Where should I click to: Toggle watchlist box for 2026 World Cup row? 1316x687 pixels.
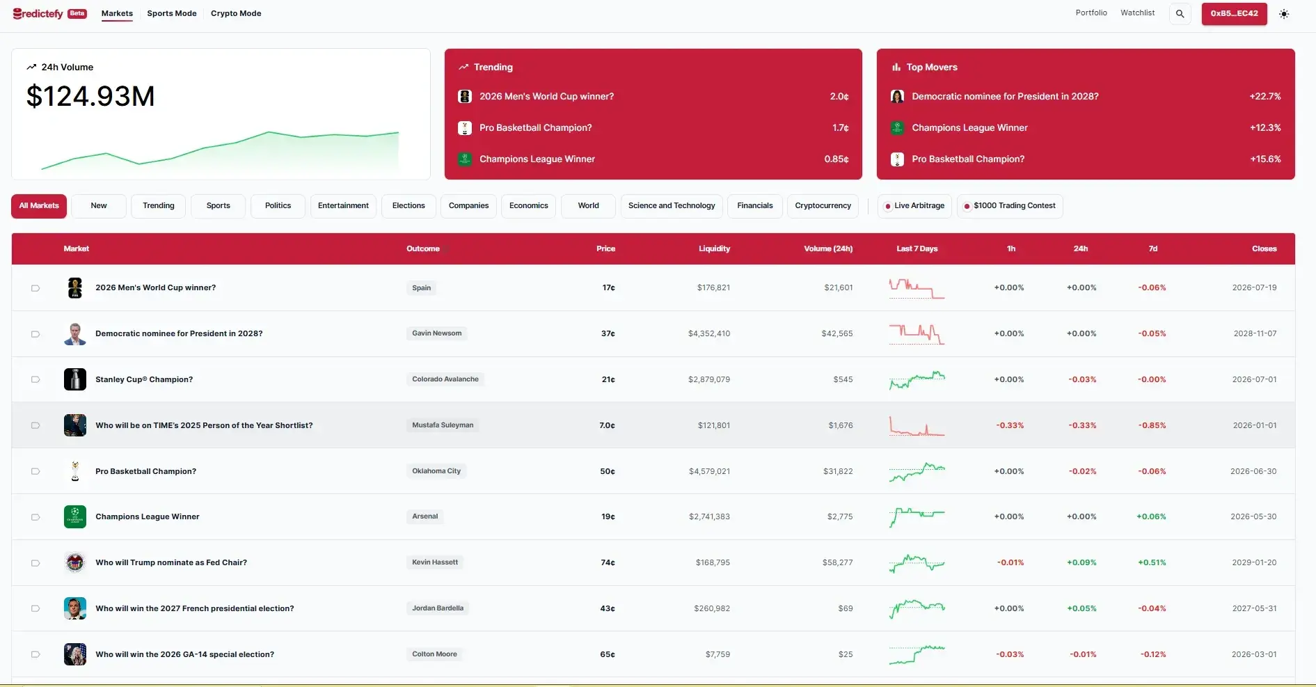[35, 288]
